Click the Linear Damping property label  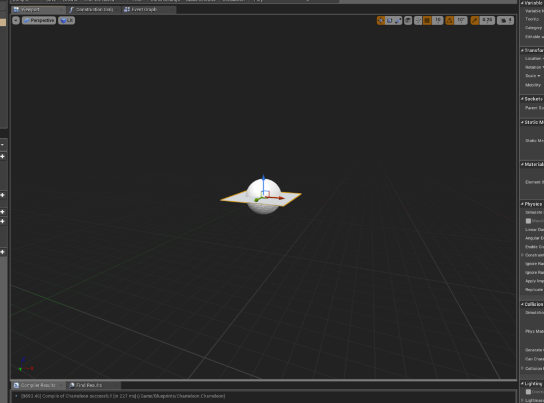(x=534, y=229)
